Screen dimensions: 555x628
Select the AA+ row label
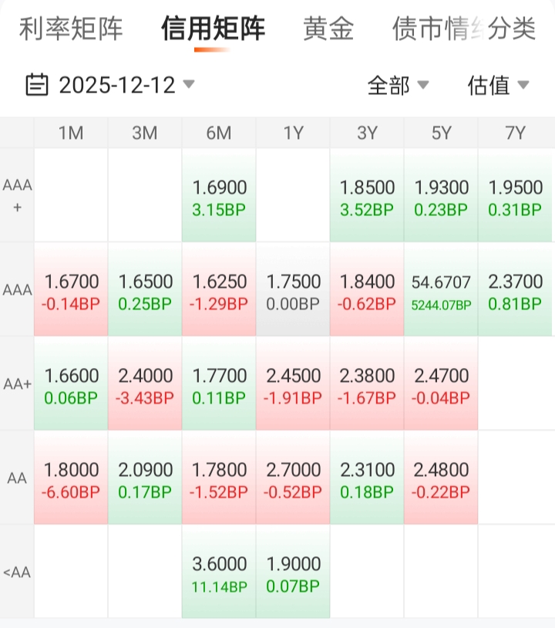pos(17,384)
